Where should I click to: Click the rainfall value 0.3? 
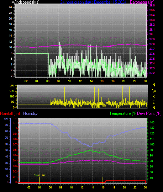point(15,166)
